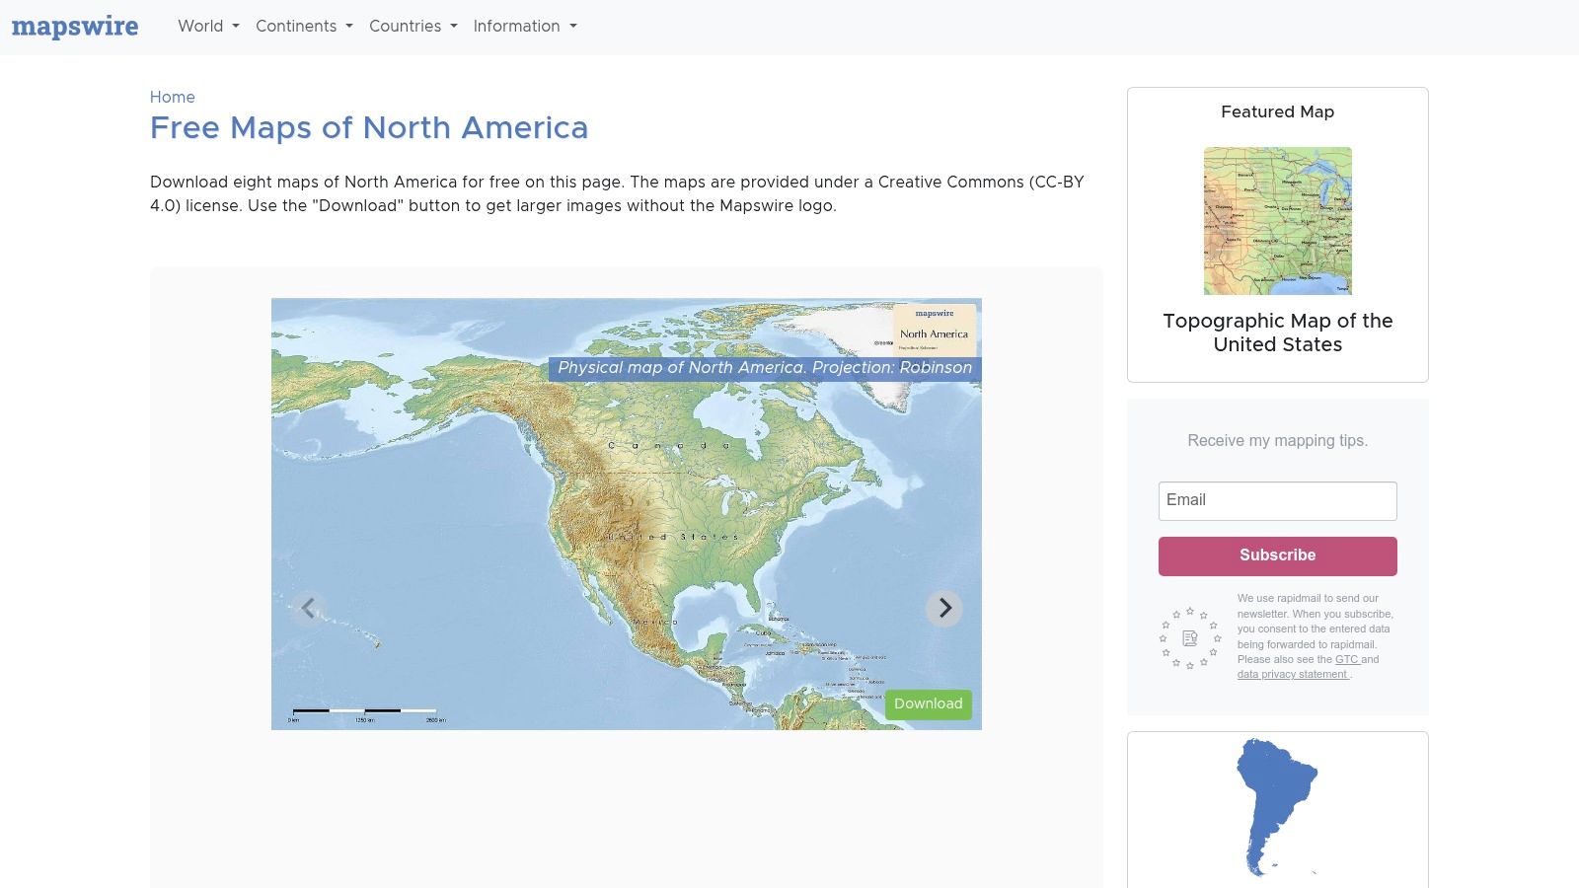Click the mapswire logo

pyautogui.click(x=75, y=27)
